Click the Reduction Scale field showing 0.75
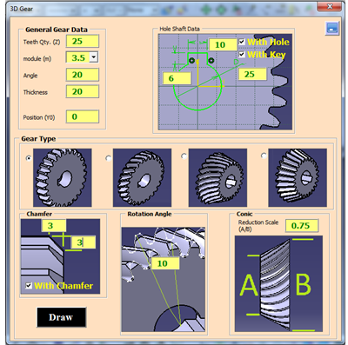 click(x=302, y=226)
